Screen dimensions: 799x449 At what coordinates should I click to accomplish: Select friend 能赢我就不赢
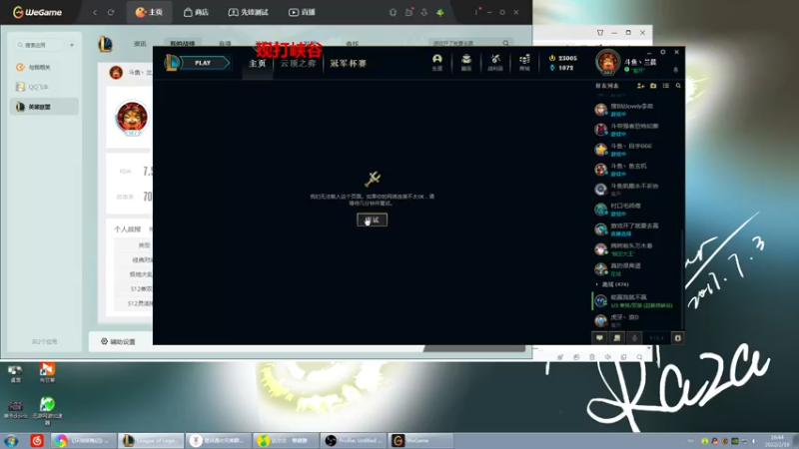click(637, 301)
